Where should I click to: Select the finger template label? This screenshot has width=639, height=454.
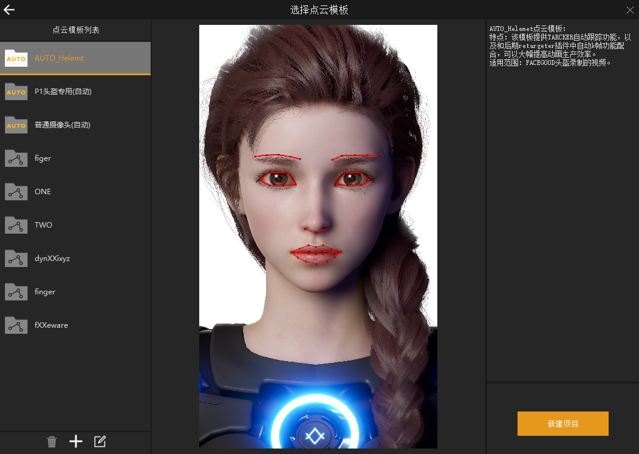(45, 292)
